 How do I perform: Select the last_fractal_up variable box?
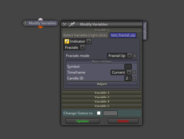(123, 35)
